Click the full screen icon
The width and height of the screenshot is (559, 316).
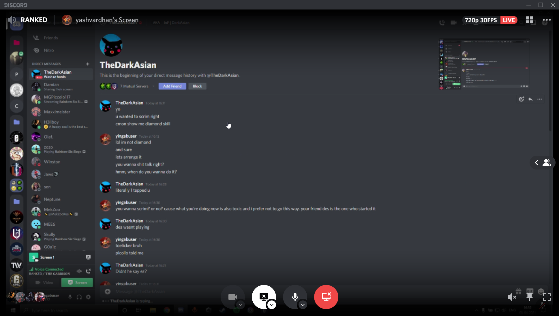click(547, 297)
